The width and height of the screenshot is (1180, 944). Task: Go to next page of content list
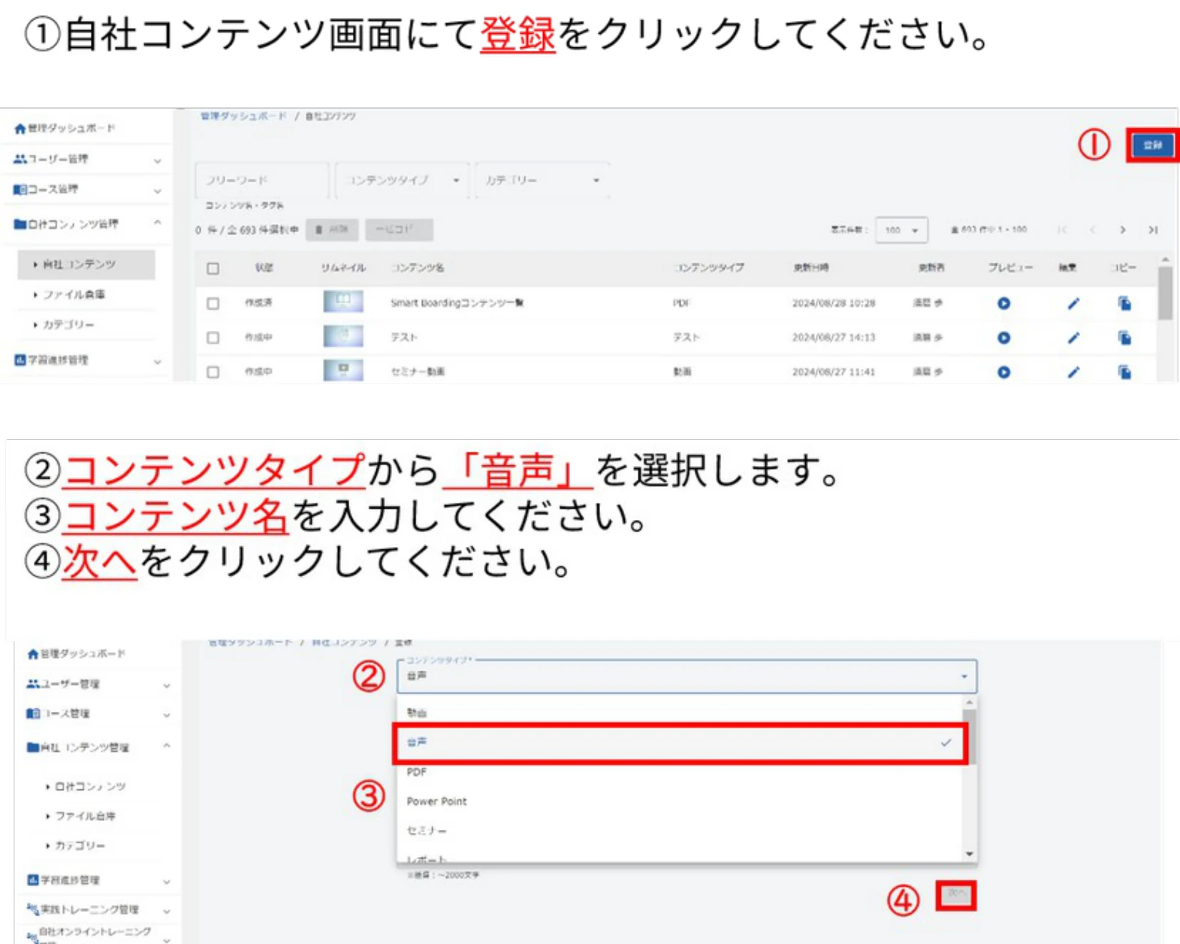1122,230
